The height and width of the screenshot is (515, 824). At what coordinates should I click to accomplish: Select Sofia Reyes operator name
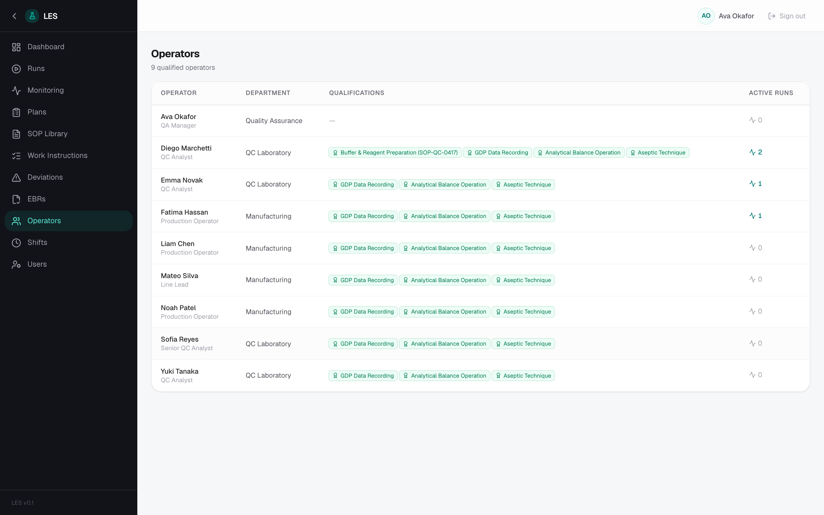pyautogui.click(x=179, y=339)
